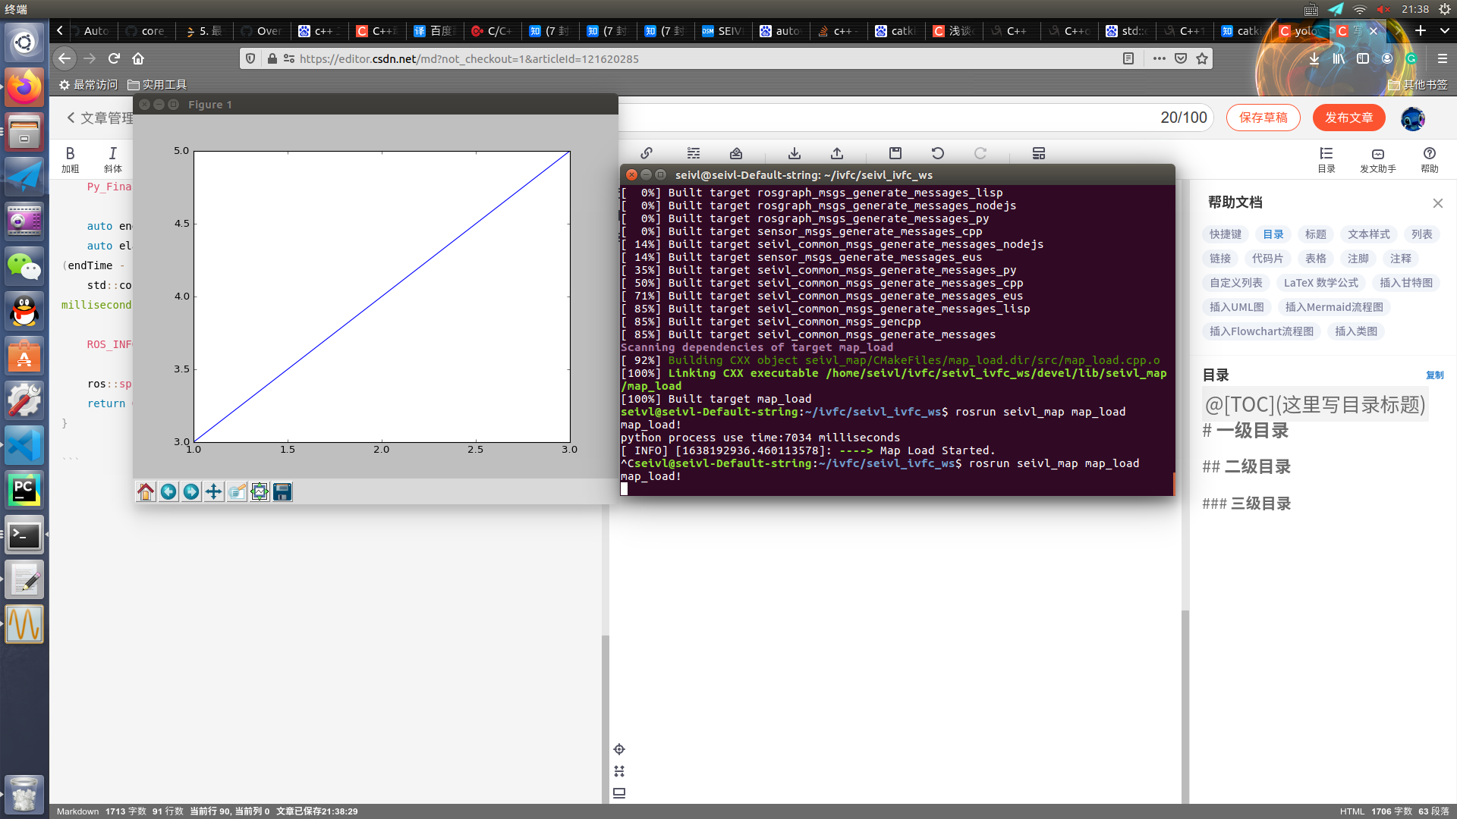This screenshot has width=1457, height=819.
Task: Click the back arrow in Figure 1 toolbar
Action: pos(168,491)
